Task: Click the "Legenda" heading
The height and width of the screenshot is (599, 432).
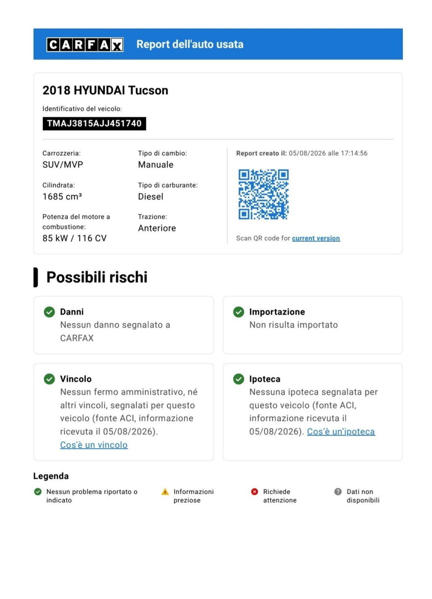Action: coord(51,476)
